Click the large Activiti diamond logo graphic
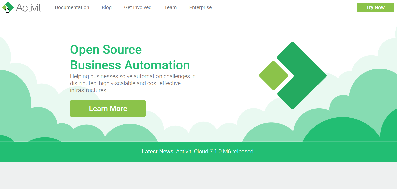Viewport: 397px width, 189px height. tap(293, 75)
